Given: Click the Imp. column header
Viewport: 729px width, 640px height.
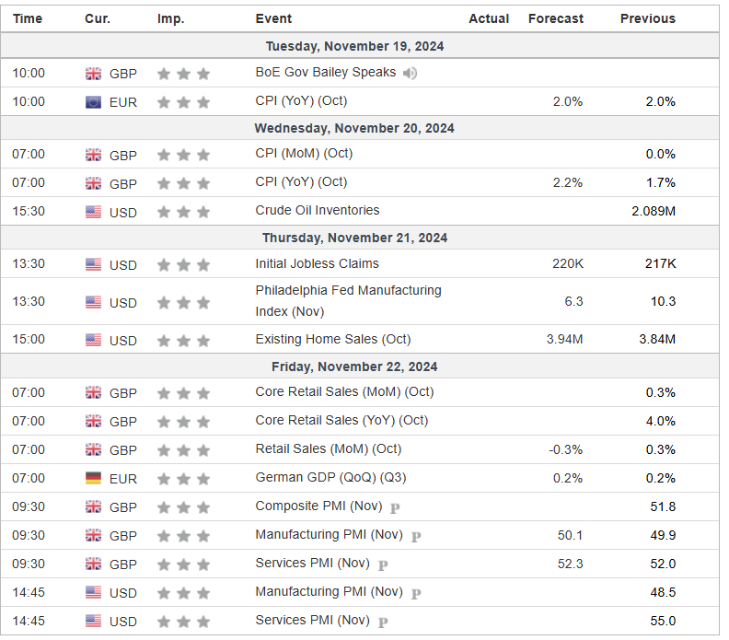Looking at the screenshot, I should tap(170, 18).
